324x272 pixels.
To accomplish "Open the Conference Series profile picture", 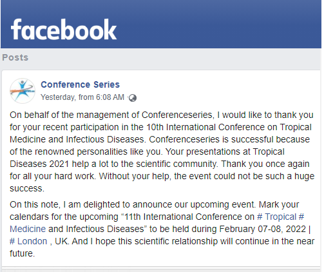I will pyautogui.click(x=23, y=91).
